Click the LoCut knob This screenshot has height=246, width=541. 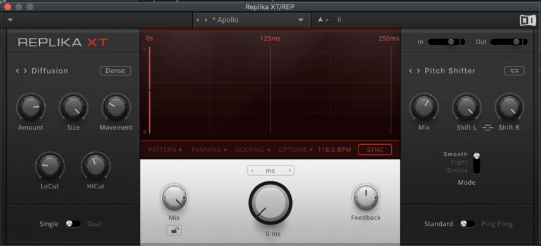point(50,166)
